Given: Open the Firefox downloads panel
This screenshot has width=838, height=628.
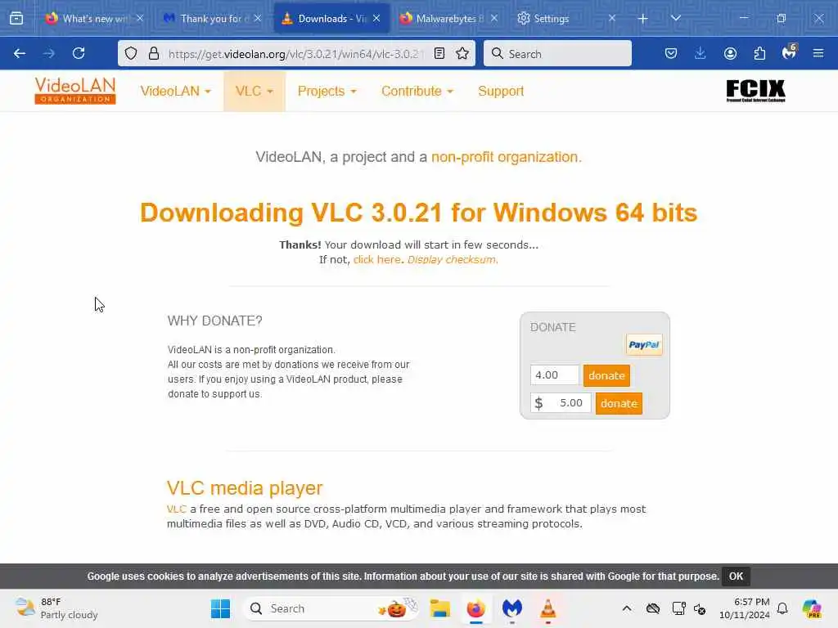Looking at the screenshot, I should click(701, 53).
